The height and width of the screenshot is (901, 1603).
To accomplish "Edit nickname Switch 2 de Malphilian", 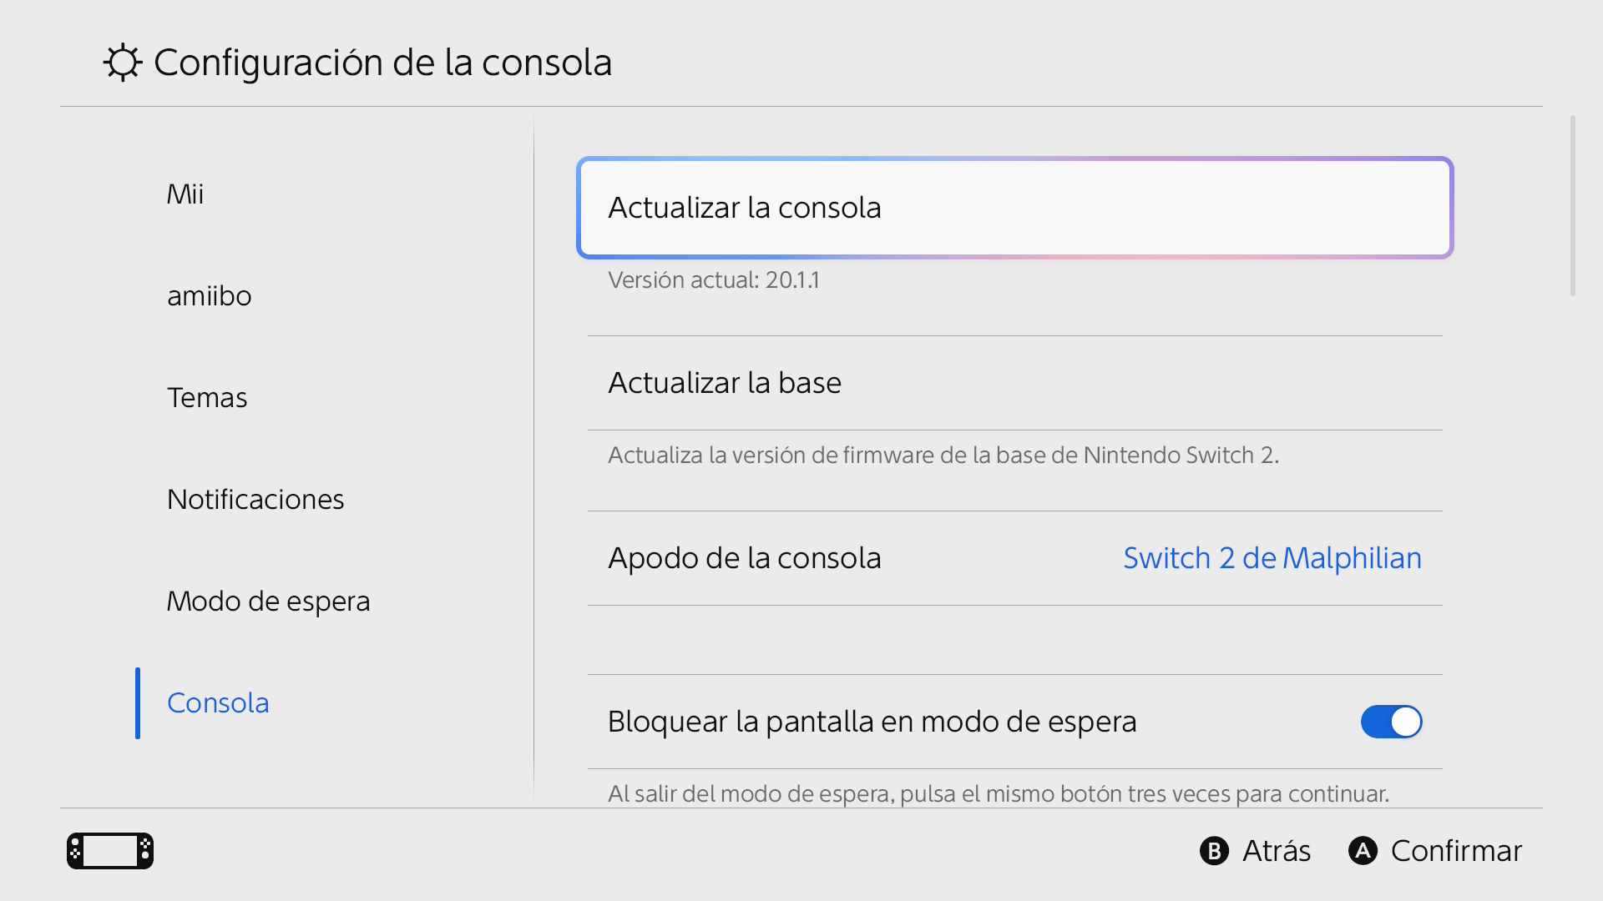I will coord(1272,558).
